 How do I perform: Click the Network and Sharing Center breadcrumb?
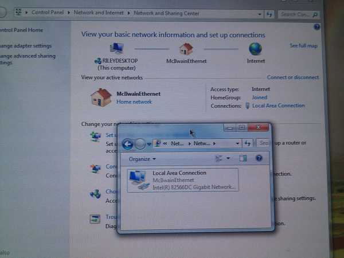pos(166,13)
